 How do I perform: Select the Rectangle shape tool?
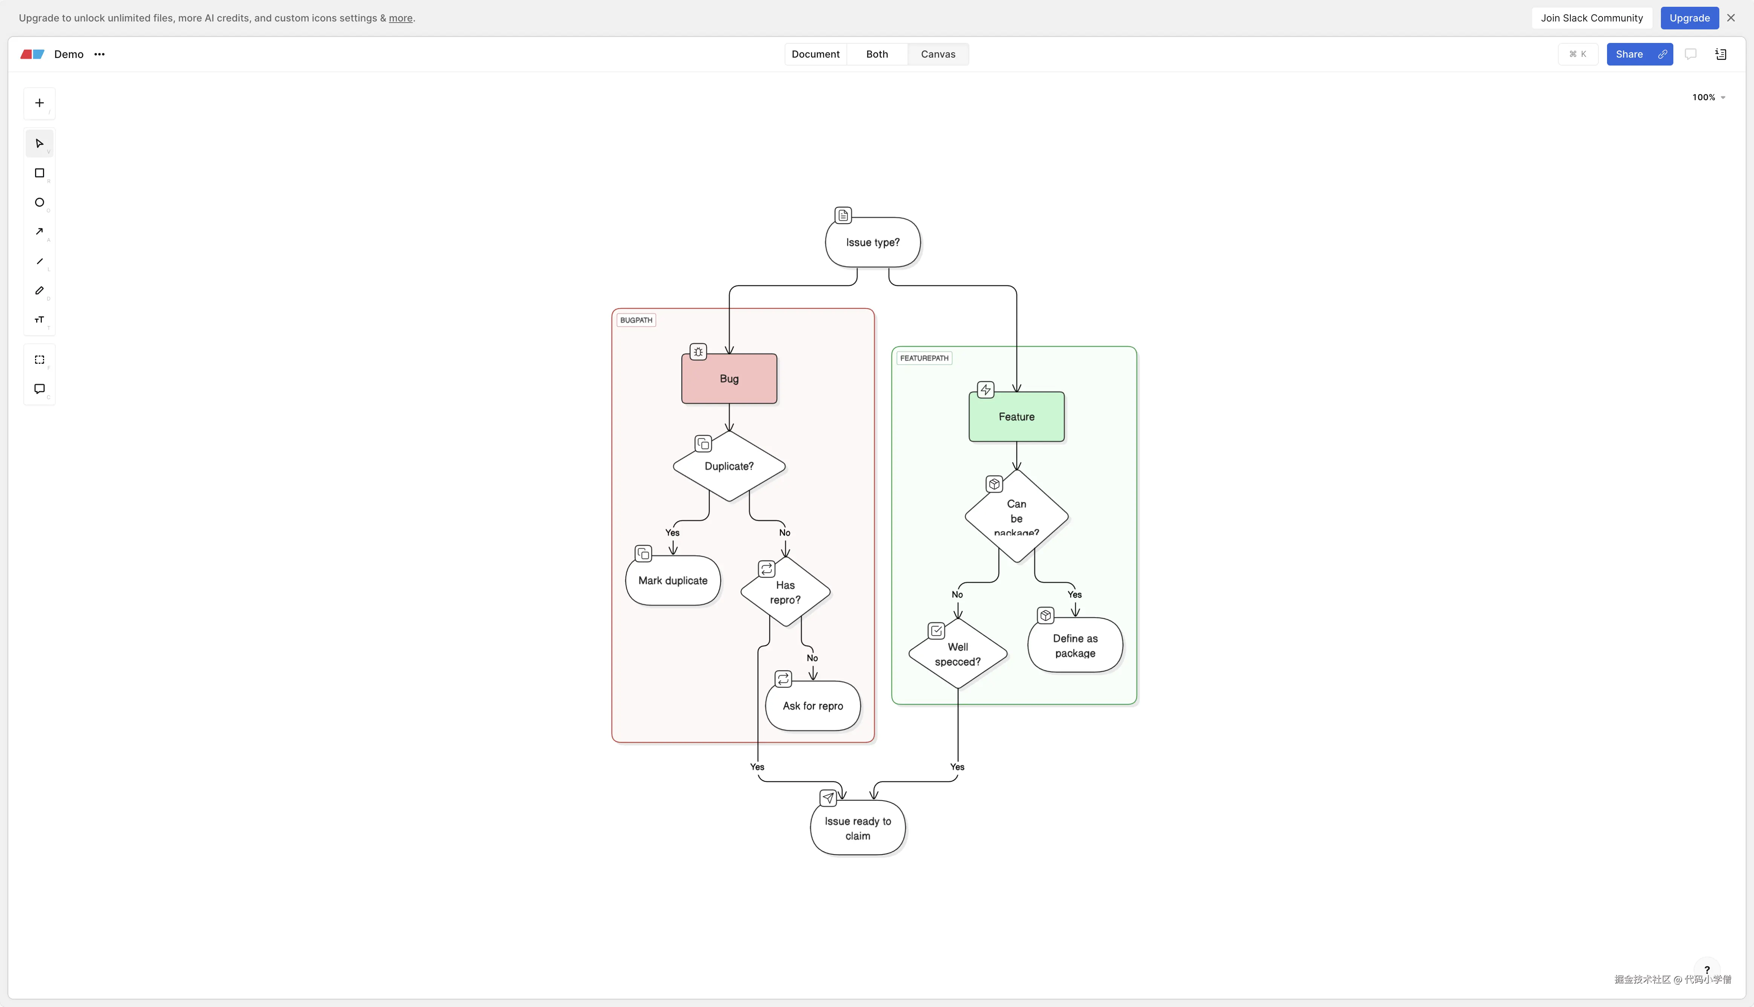[40, 173]
